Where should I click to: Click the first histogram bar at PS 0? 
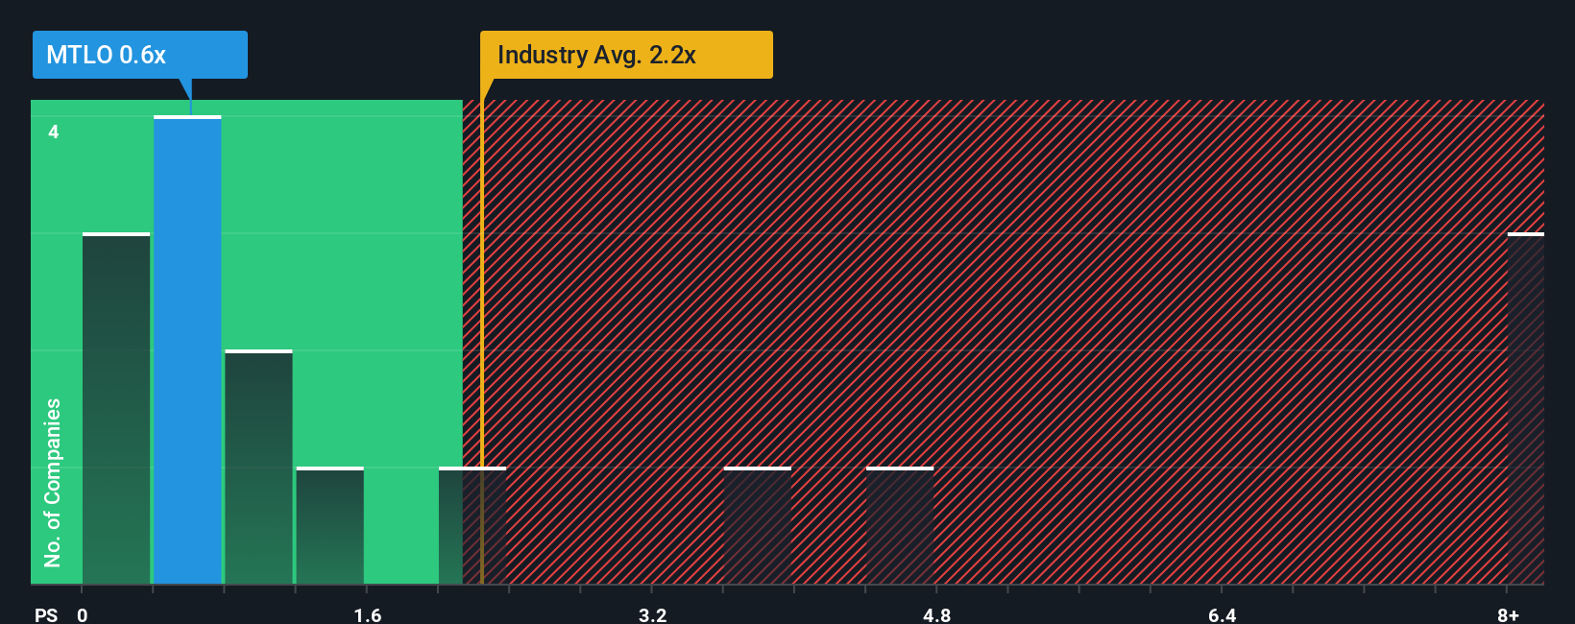pos(116,409)
